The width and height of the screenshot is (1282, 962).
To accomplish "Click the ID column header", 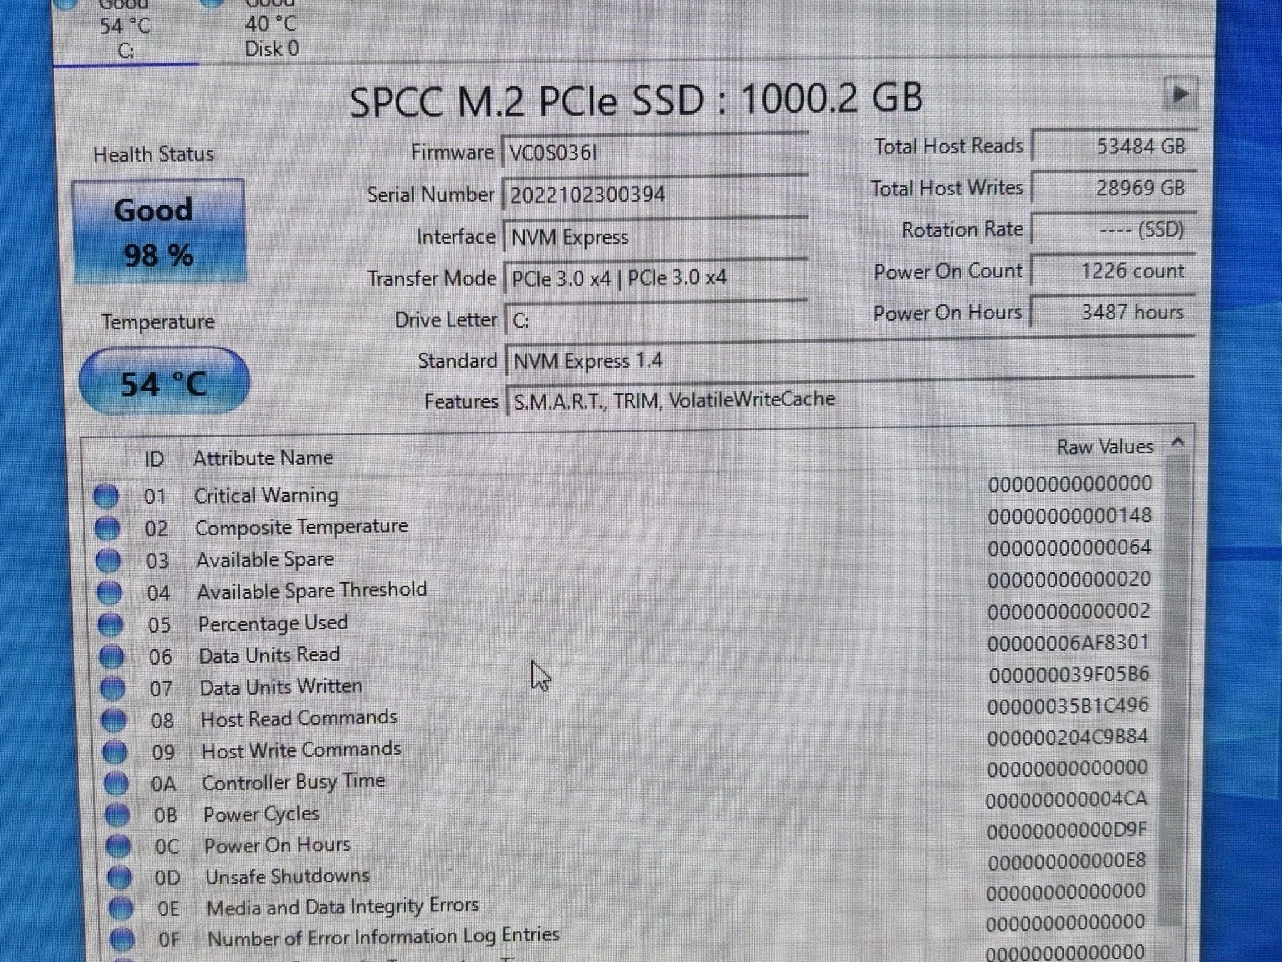I will 154,459.
